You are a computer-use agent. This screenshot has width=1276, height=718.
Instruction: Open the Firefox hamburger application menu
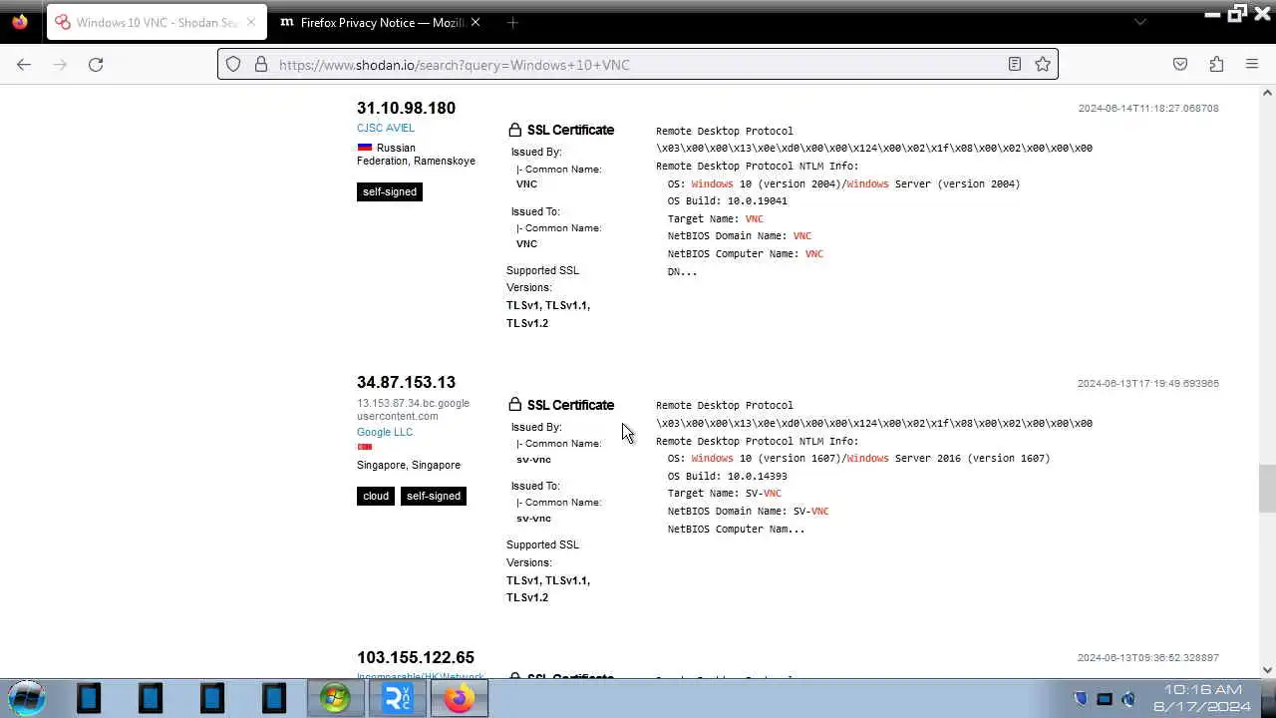click(x=1252, y=64)
